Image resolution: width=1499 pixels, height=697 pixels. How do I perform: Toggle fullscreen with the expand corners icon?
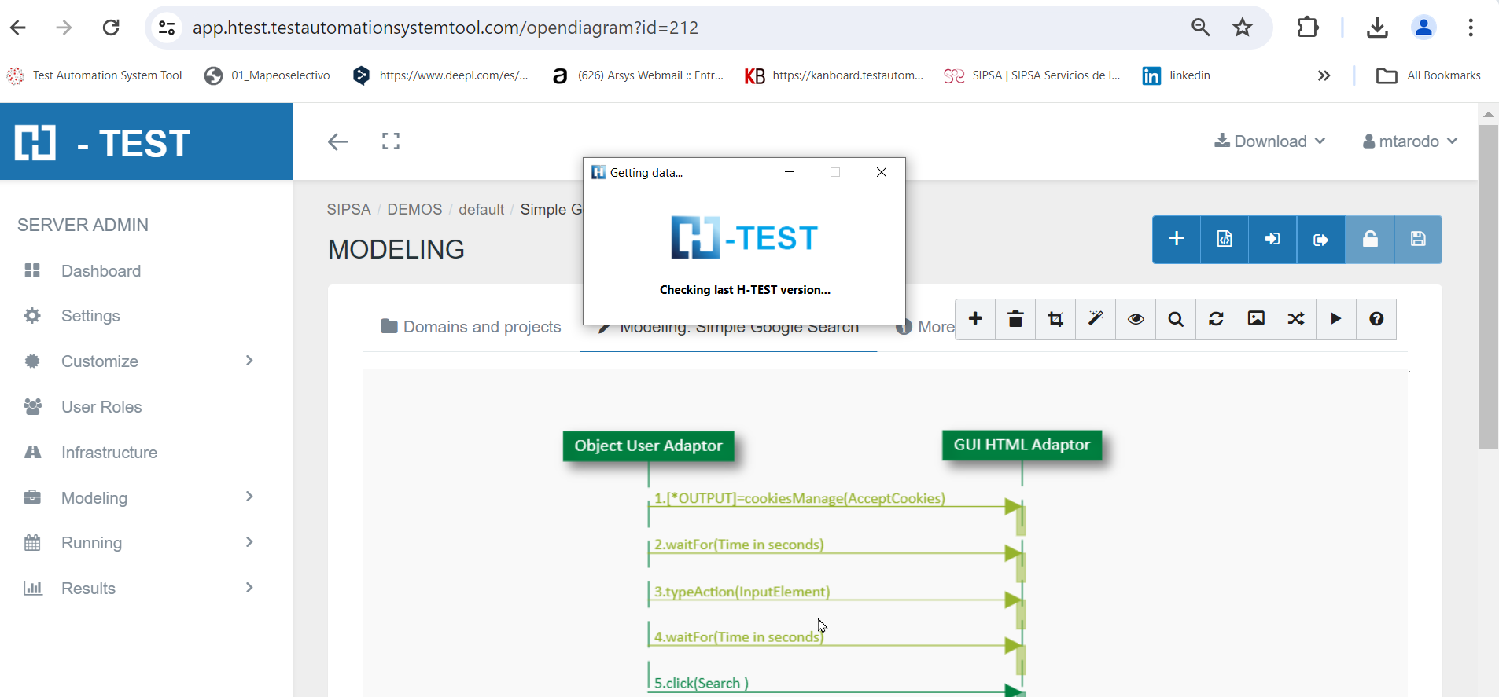point(391,141)
